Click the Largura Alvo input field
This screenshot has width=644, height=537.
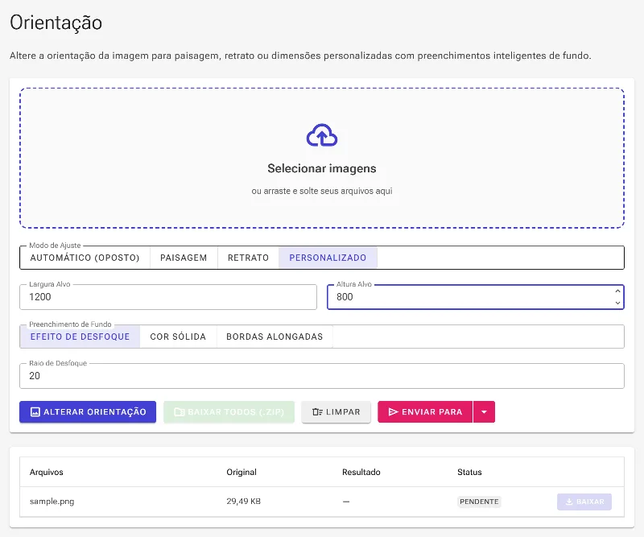[x=168, y=297]
